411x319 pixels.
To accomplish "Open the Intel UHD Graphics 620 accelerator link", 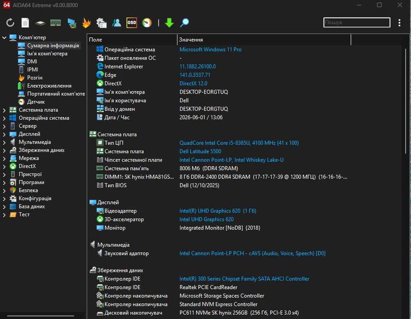I will (207, 220).
